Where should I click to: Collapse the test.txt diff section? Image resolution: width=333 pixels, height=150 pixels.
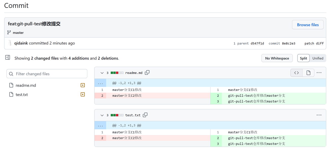102,115
